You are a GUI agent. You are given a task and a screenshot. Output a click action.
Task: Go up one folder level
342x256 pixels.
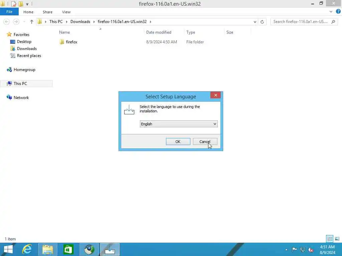click(x=32, y=22)
